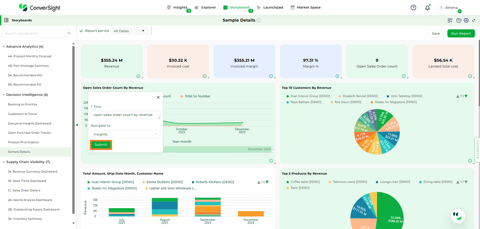Open the chat assistant bubble icon
Image resolution: width=480 pixels, height=229 pixels.
457,216
